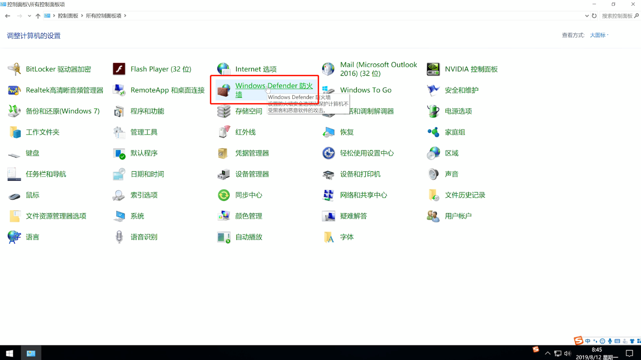Open the 颜色管理 icon
The width and height of the screenshot is (641, 360).
coord(224,216)
